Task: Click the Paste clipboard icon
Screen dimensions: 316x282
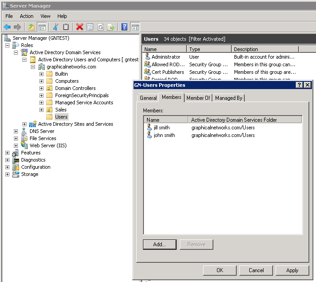Action: pos(66,27)
